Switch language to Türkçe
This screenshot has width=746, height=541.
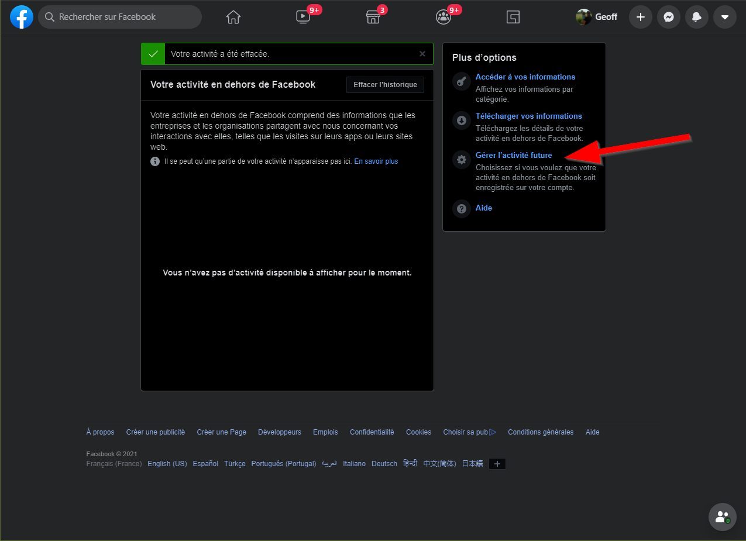[235, 464]
